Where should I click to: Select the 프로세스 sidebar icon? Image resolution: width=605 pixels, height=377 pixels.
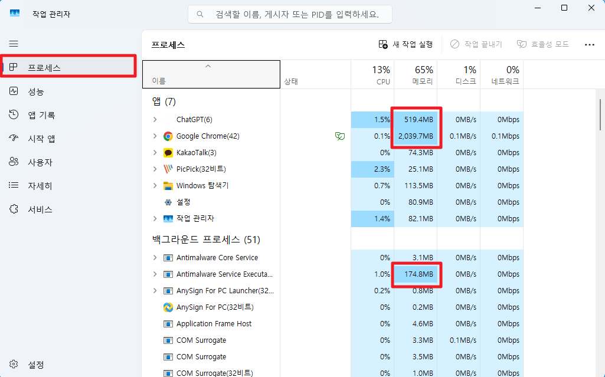[x=14, y=67]
